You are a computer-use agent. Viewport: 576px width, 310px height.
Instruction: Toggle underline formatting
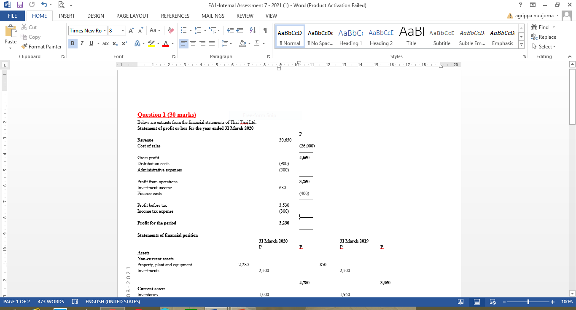click(x=90, y=43)
